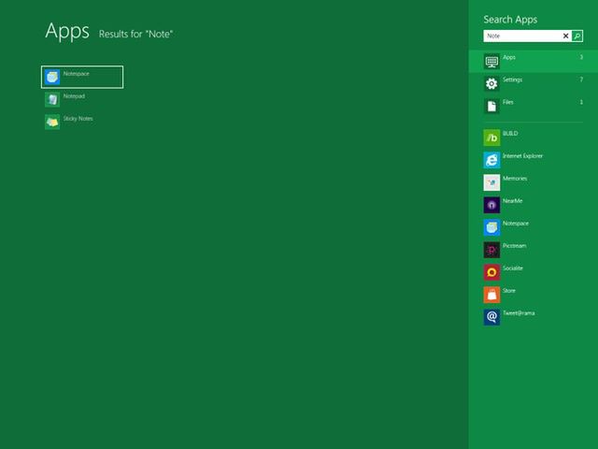Search within Socialite label
The height and width of the screenshot is (449, 598).
click(513, 268)
